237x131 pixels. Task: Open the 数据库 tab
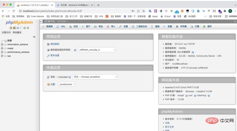[48, 26]
